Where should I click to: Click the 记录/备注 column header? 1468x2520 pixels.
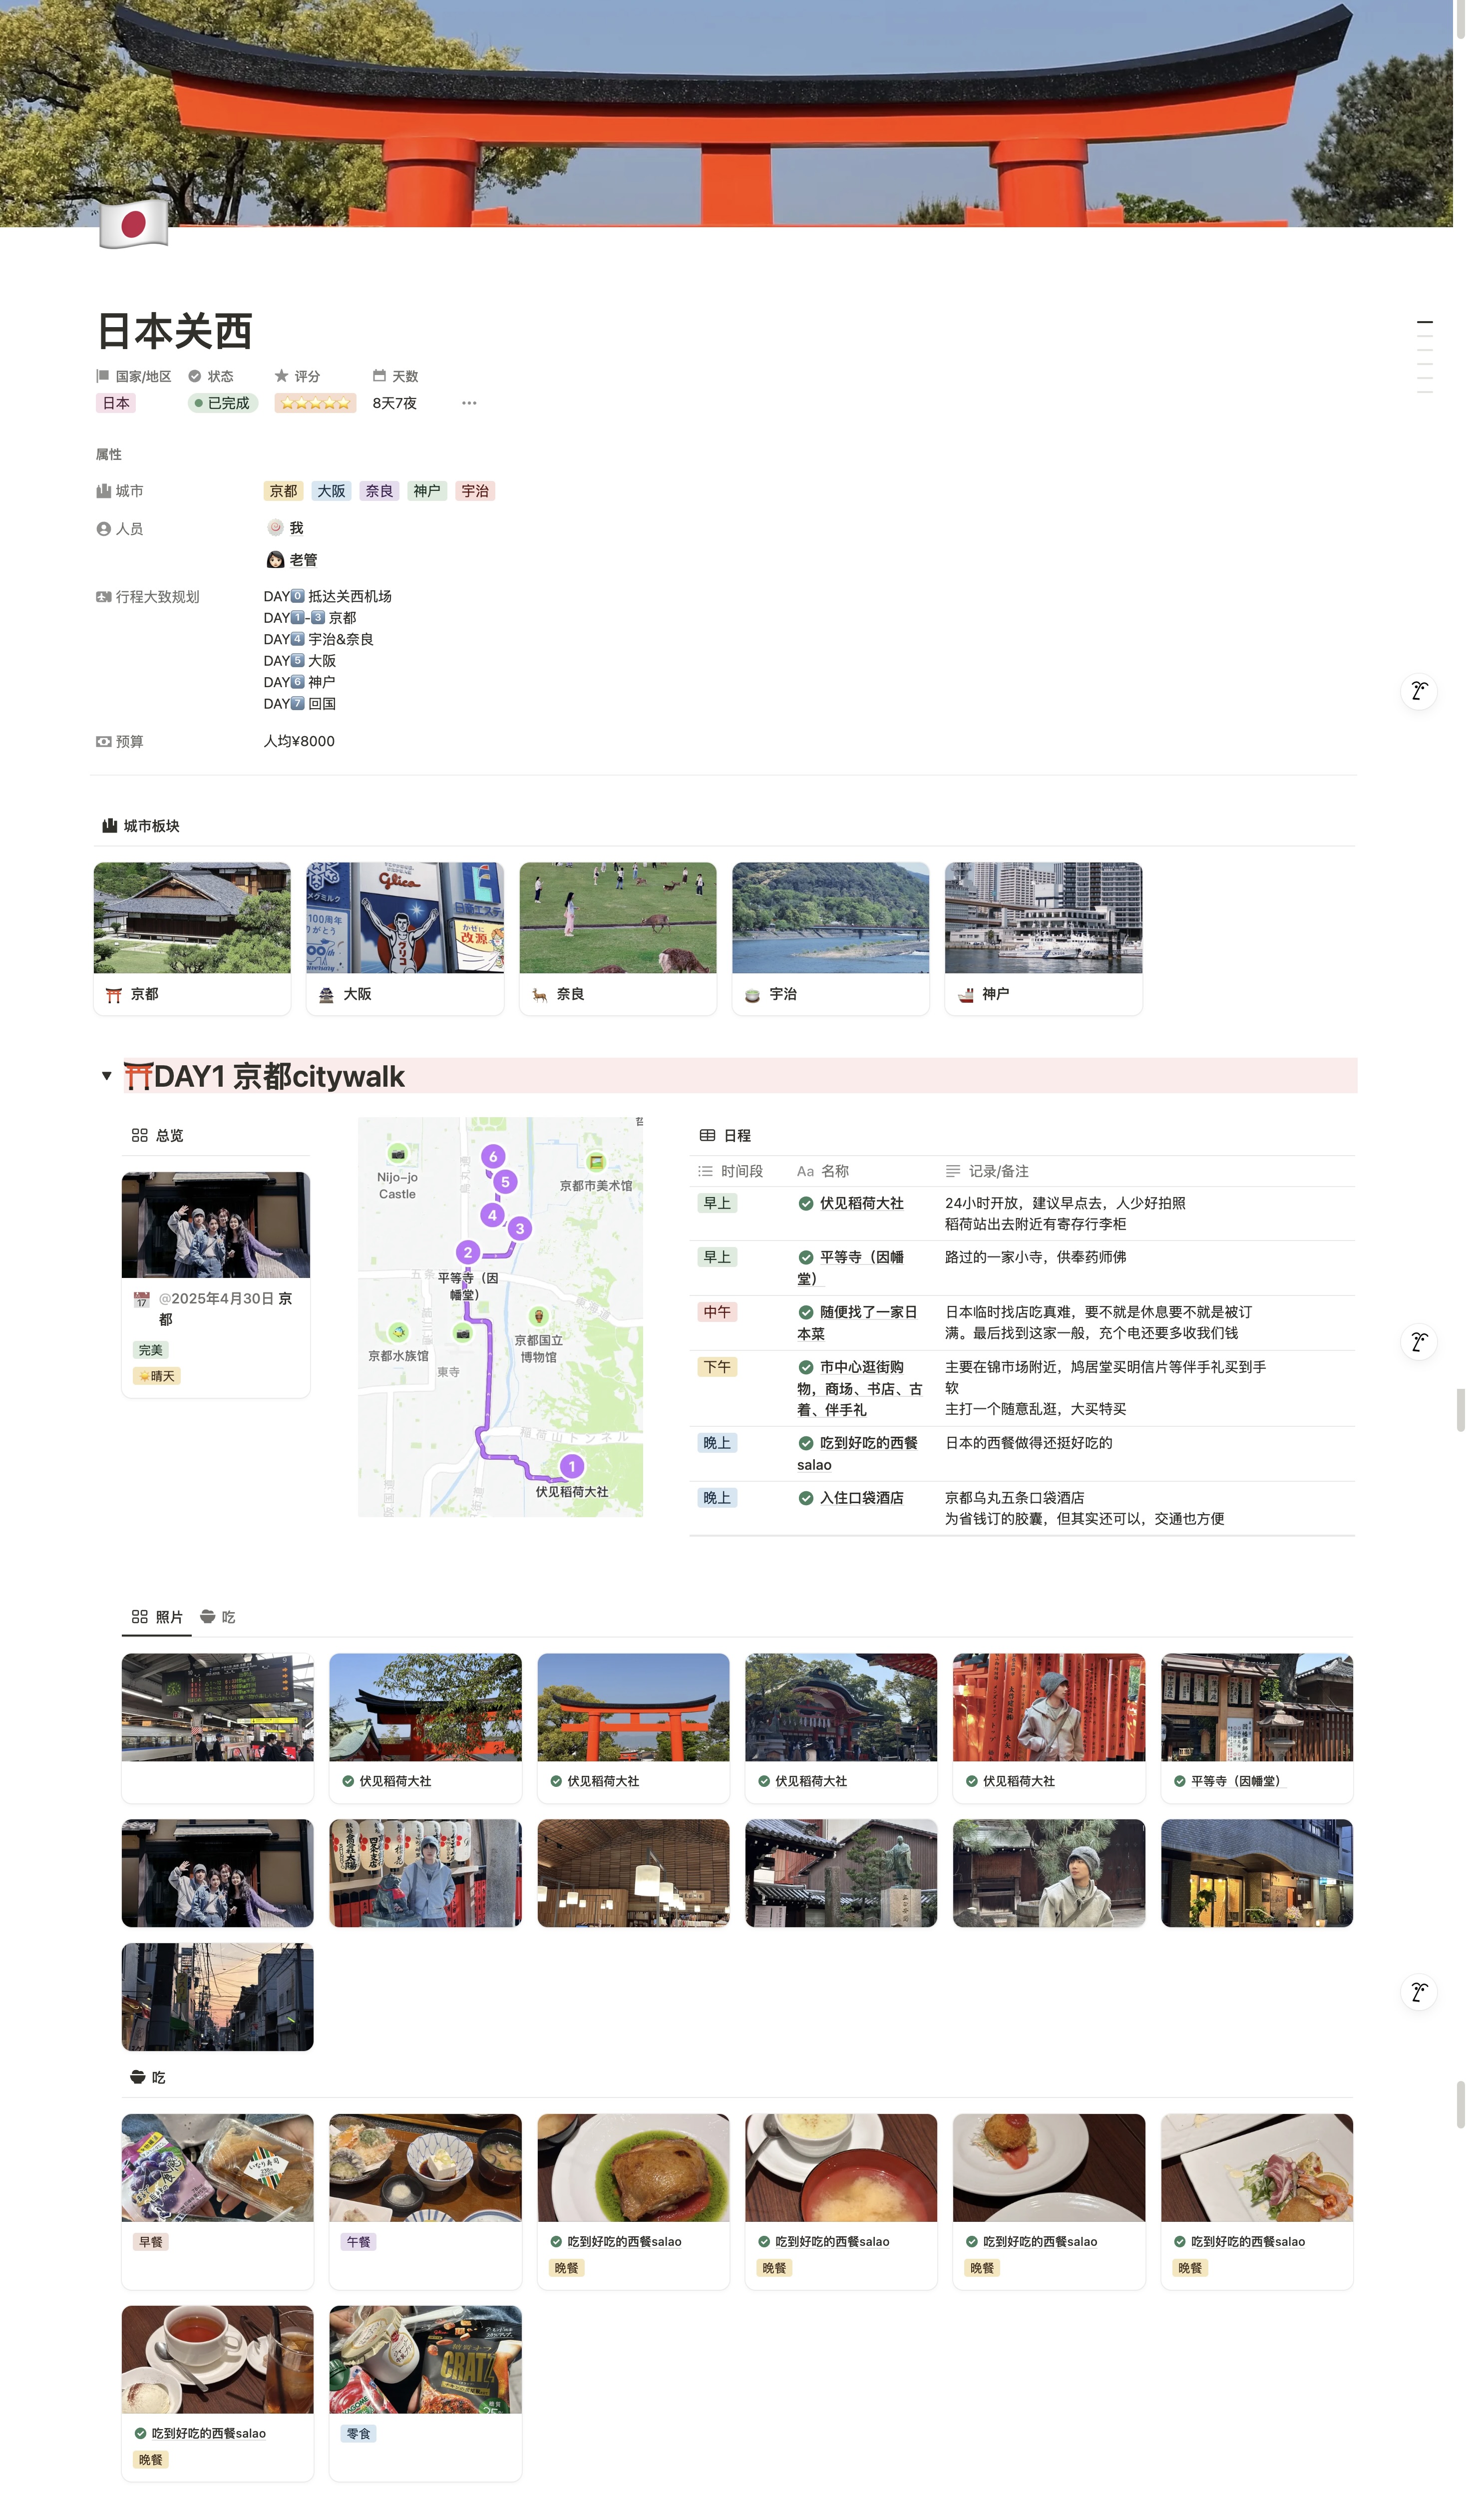[x=987, y=1171]
